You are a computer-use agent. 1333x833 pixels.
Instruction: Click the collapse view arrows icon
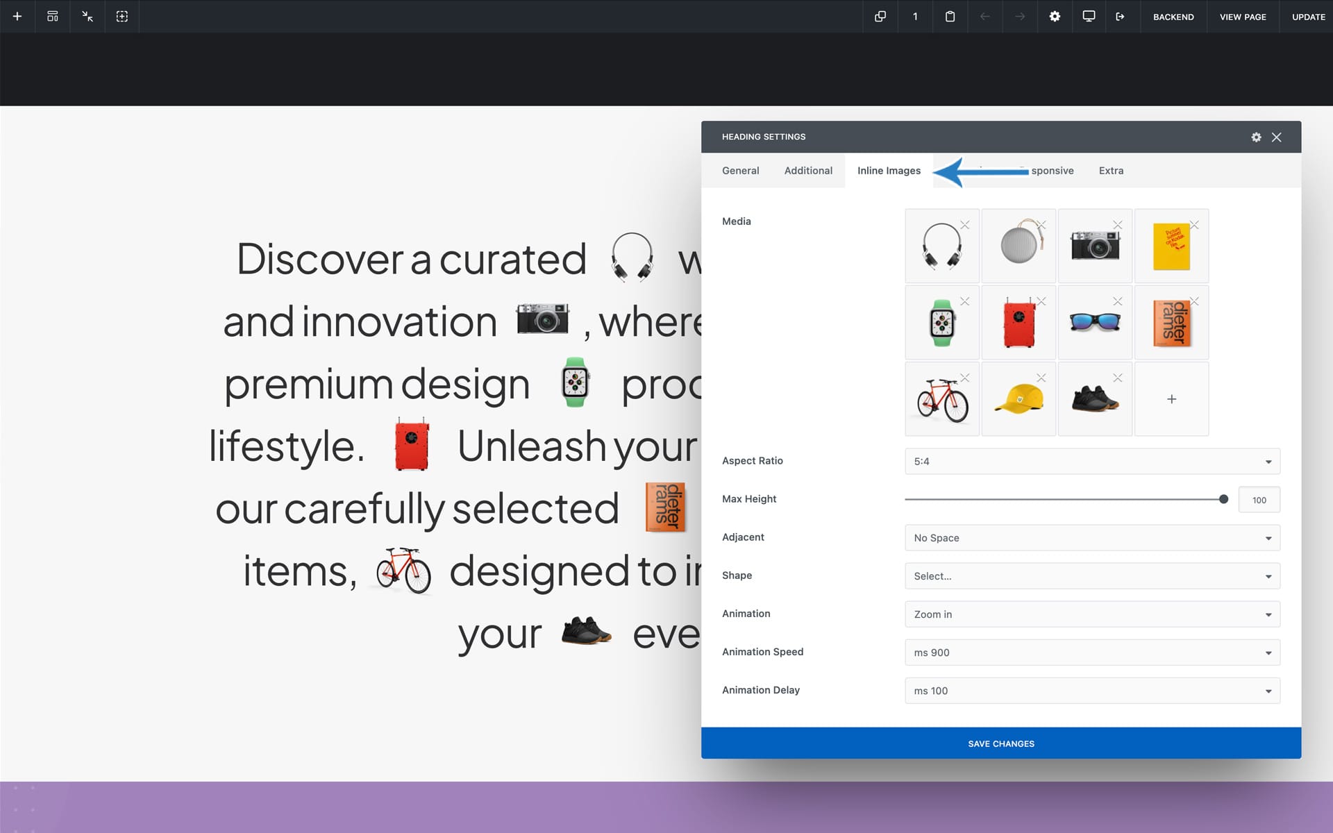[87, 17]
